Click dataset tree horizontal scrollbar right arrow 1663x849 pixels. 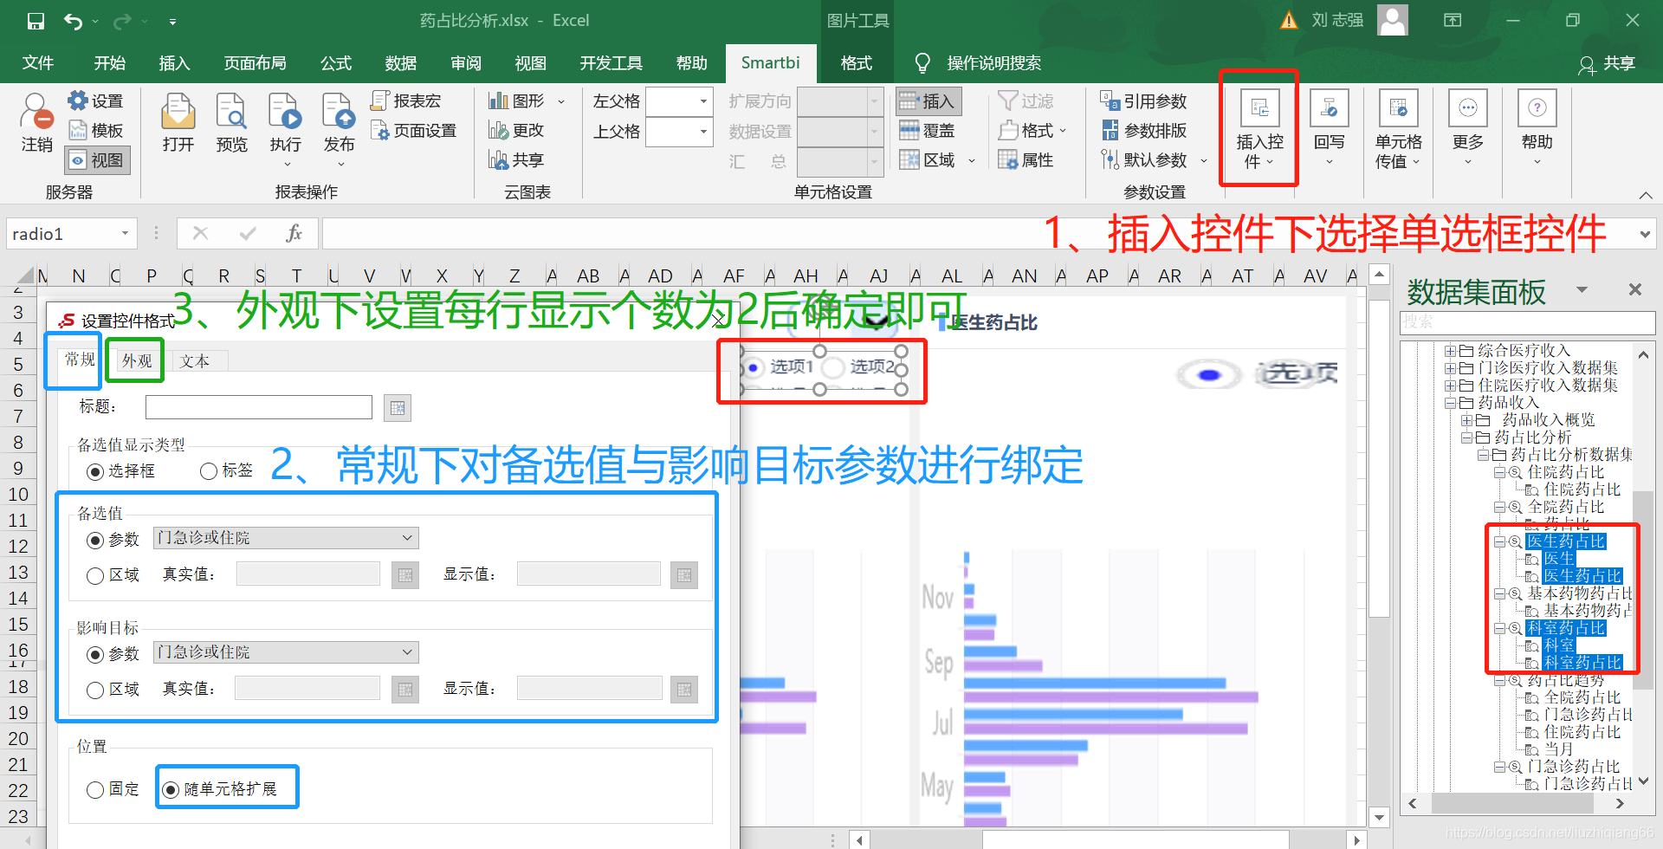tap(1620, 804)
